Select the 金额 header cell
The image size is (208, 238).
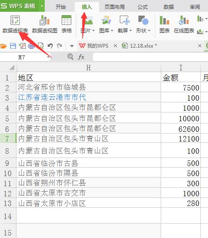click(181, 78)
